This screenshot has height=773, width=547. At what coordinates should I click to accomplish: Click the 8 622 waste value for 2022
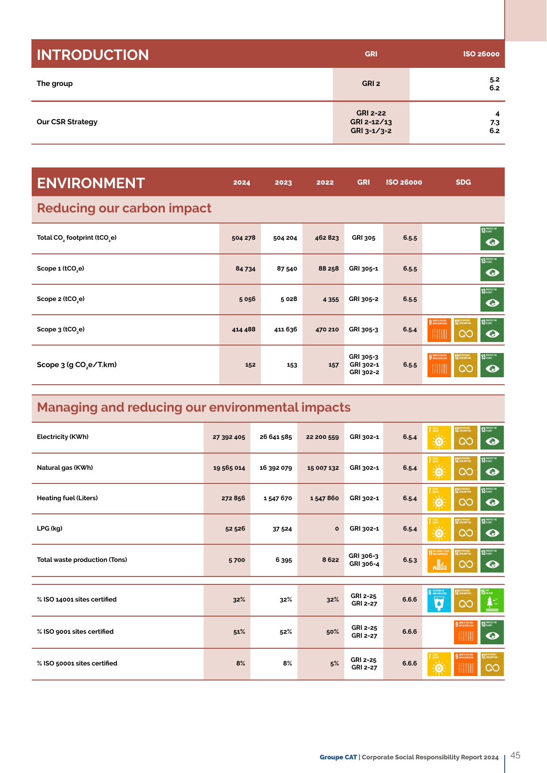331,560
